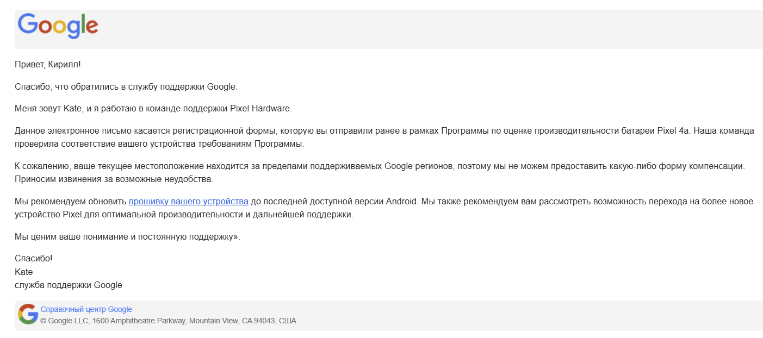Click the Pixel Hardware team introduction line
Viewport: 763px width, 338px height.
pyautogui.click(x=153, y=109)
